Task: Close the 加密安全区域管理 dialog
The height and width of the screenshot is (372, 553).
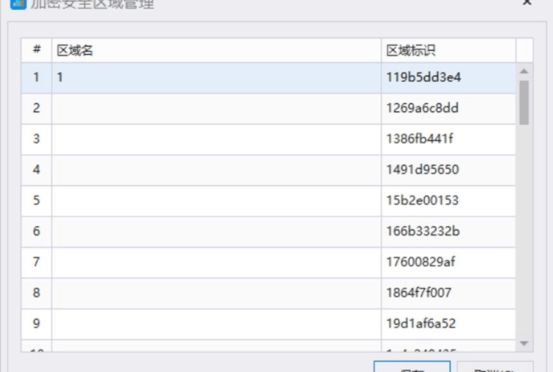Action: pos(527,2)
